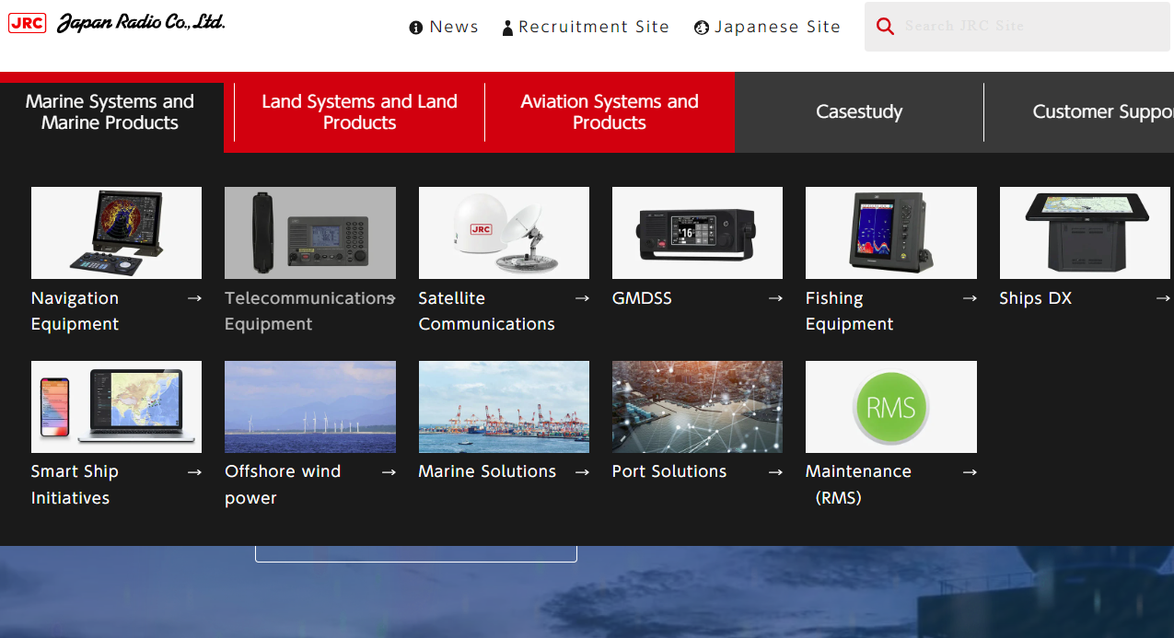Click the Marine Solutions text link
1174x638 pixels.
[x=488, y=471]
